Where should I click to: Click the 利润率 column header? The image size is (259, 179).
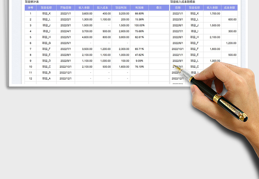(139, 7)
